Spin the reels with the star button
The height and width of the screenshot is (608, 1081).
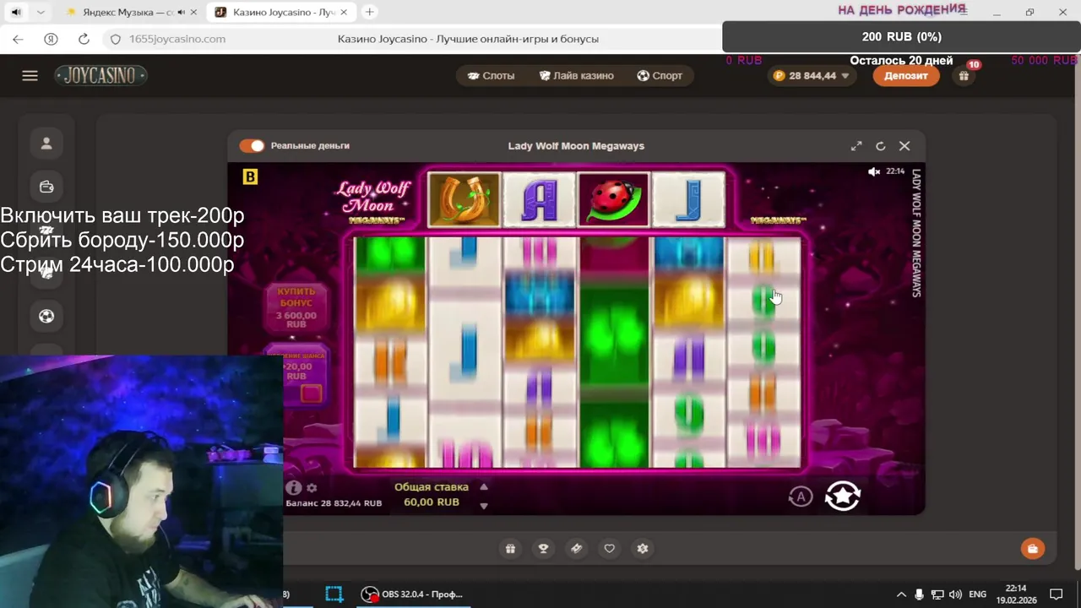[x=842, y=497]
